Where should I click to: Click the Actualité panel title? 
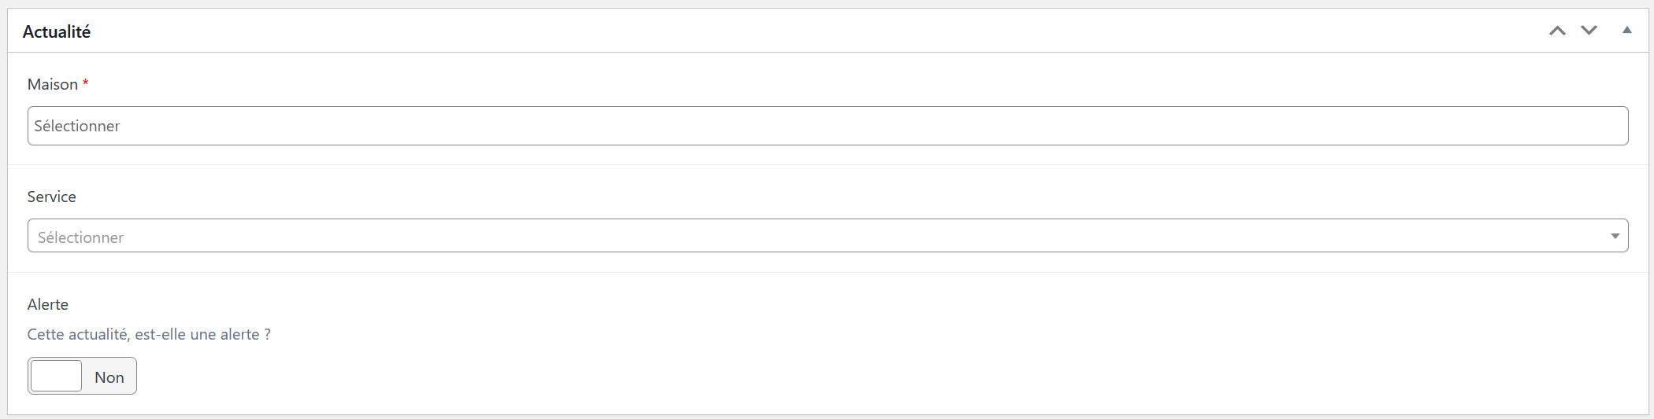[x=57, y=32]
